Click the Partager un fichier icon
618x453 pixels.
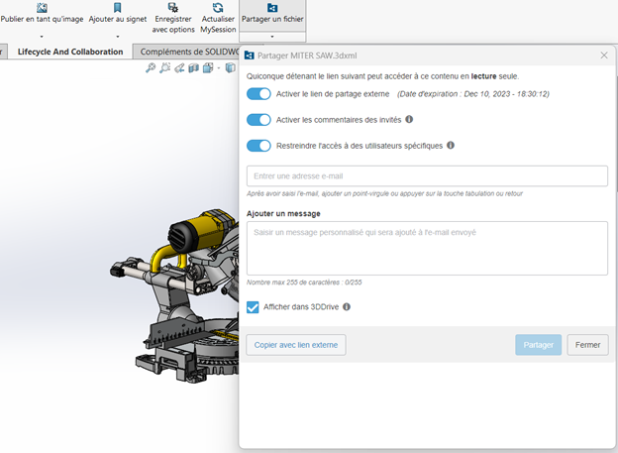point(272,8)
